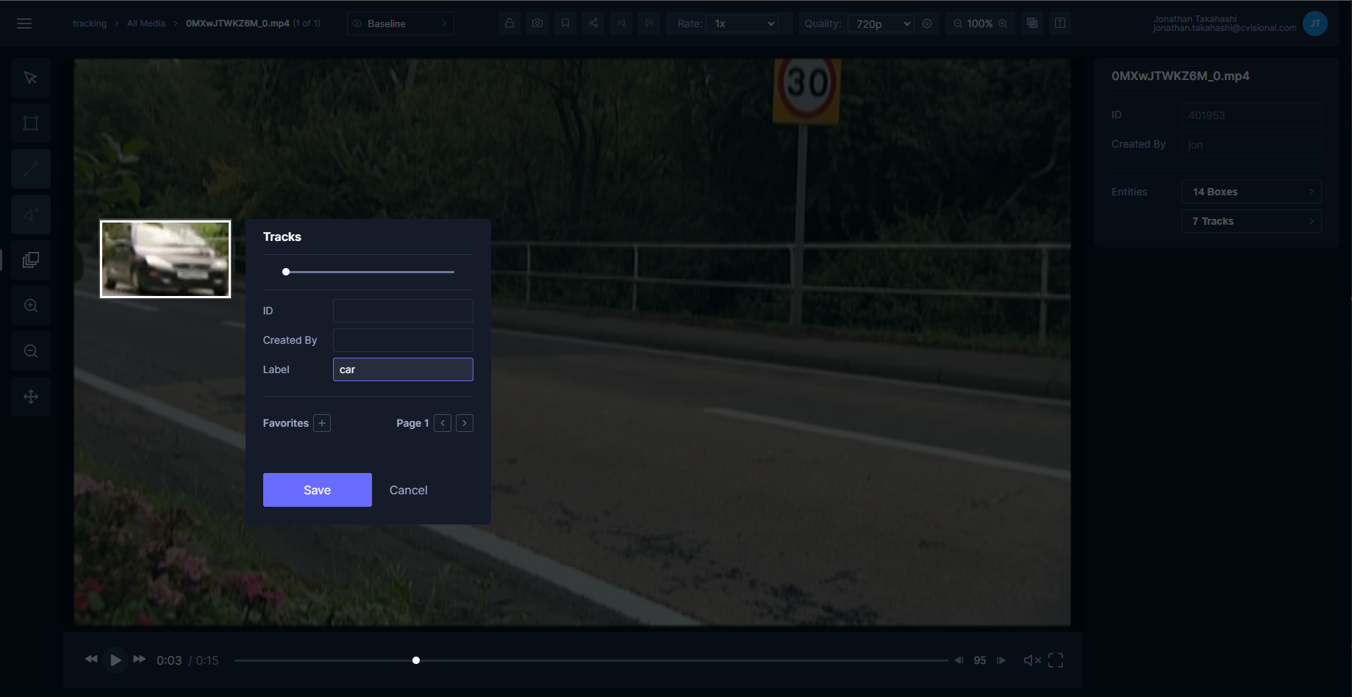Cancel the Tracks dialog
The width and height of the screenshot is (1352, 697).
pyautogui.click(x=408, y=490)
